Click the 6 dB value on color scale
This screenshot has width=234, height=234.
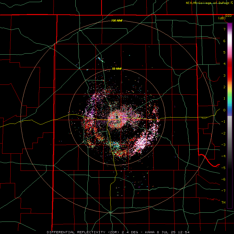(x=224, y=41)
